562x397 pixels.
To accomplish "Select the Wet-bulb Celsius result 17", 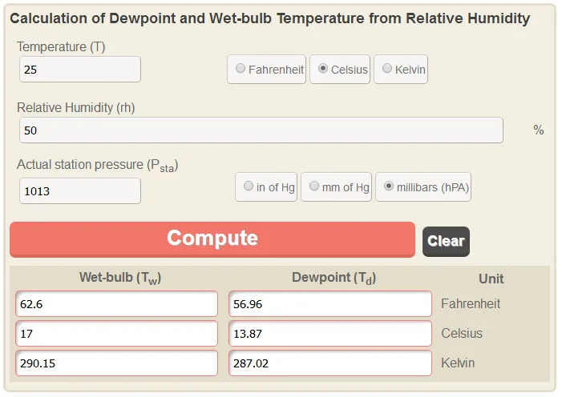I will tap(116, 334).
